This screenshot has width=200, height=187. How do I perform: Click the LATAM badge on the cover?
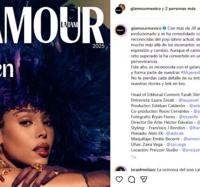tap(69, 25)
